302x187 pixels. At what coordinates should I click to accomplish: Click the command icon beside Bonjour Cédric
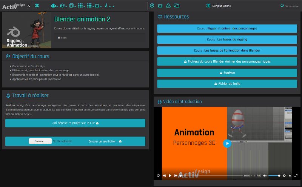208,6
